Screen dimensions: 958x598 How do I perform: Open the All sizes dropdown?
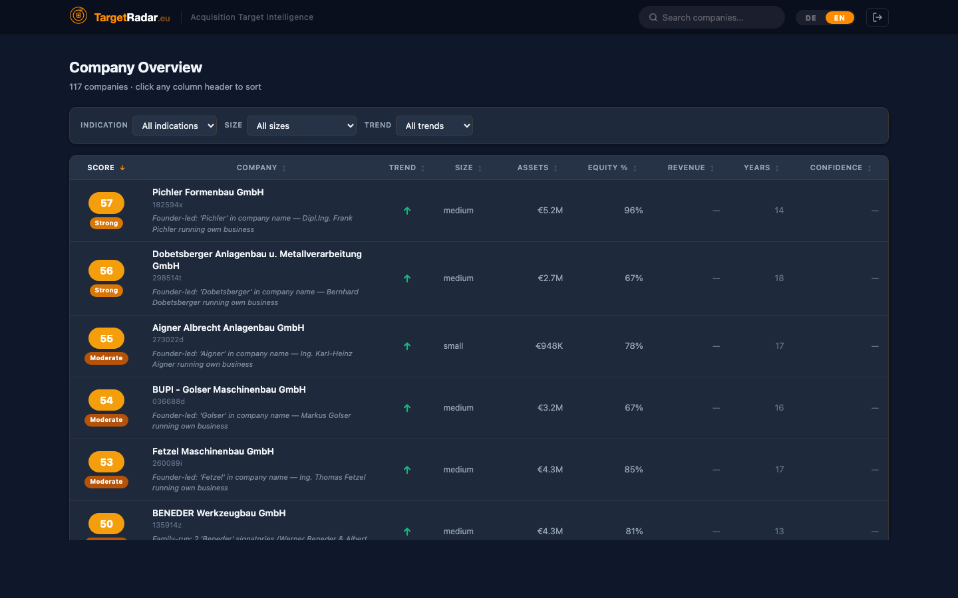pos(301,126)
